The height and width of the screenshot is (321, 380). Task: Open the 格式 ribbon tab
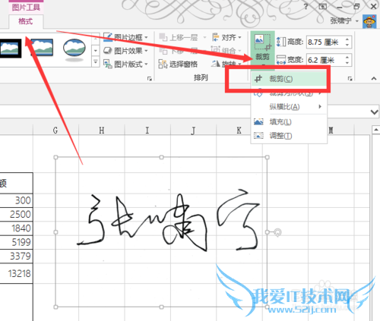click(26, 21)
